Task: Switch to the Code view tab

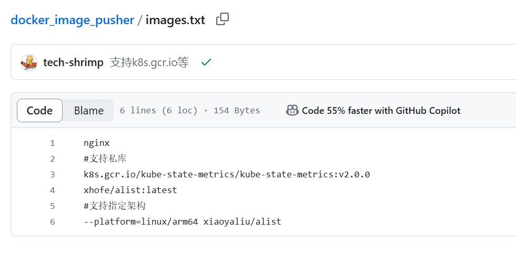Action: click(39, 111)
